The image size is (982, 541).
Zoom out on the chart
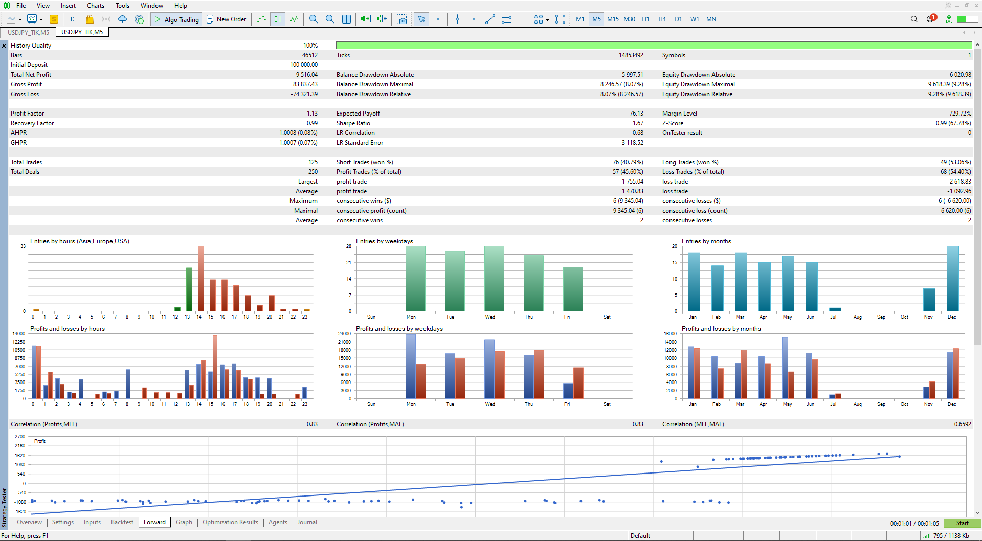click(x=330, y=19)
